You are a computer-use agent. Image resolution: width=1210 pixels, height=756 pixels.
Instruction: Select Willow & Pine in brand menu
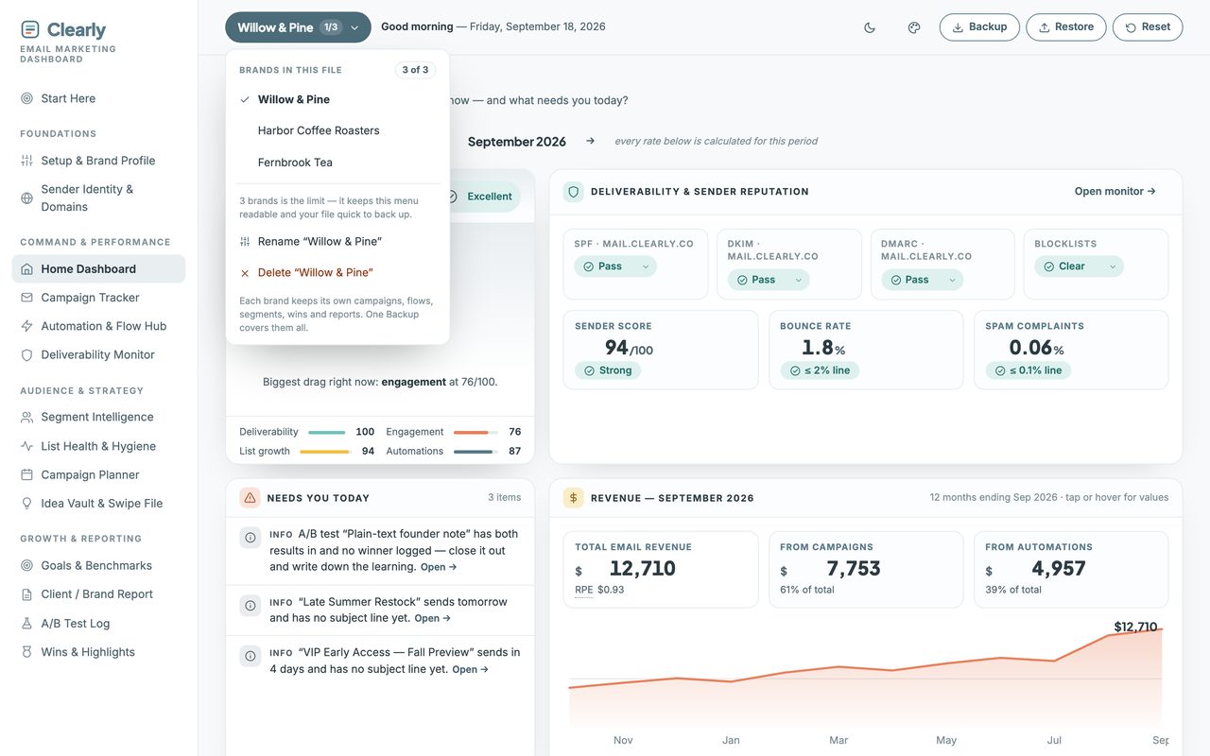(x=337, y=99)
